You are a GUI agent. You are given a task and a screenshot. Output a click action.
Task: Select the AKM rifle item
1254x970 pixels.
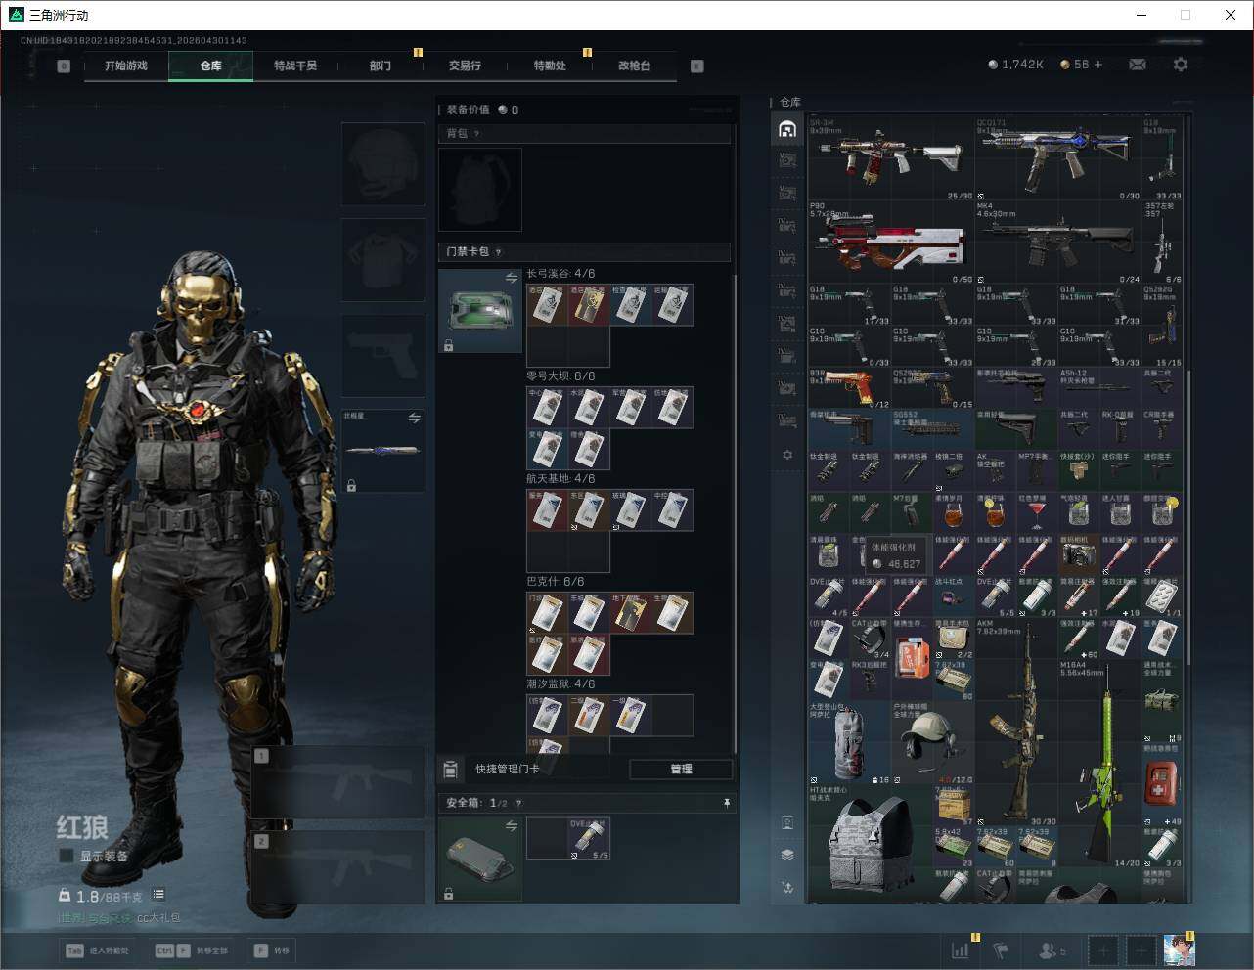point(1016,722)
